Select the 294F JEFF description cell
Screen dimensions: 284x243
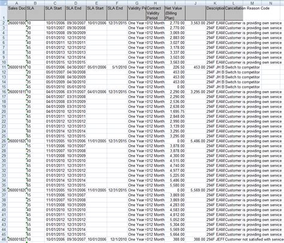click(x=215, y=239)
